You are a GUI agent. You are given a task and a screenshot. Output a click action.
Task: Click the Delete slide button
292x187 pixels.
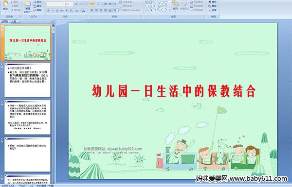pyautogui.click(x=37, y=10)
